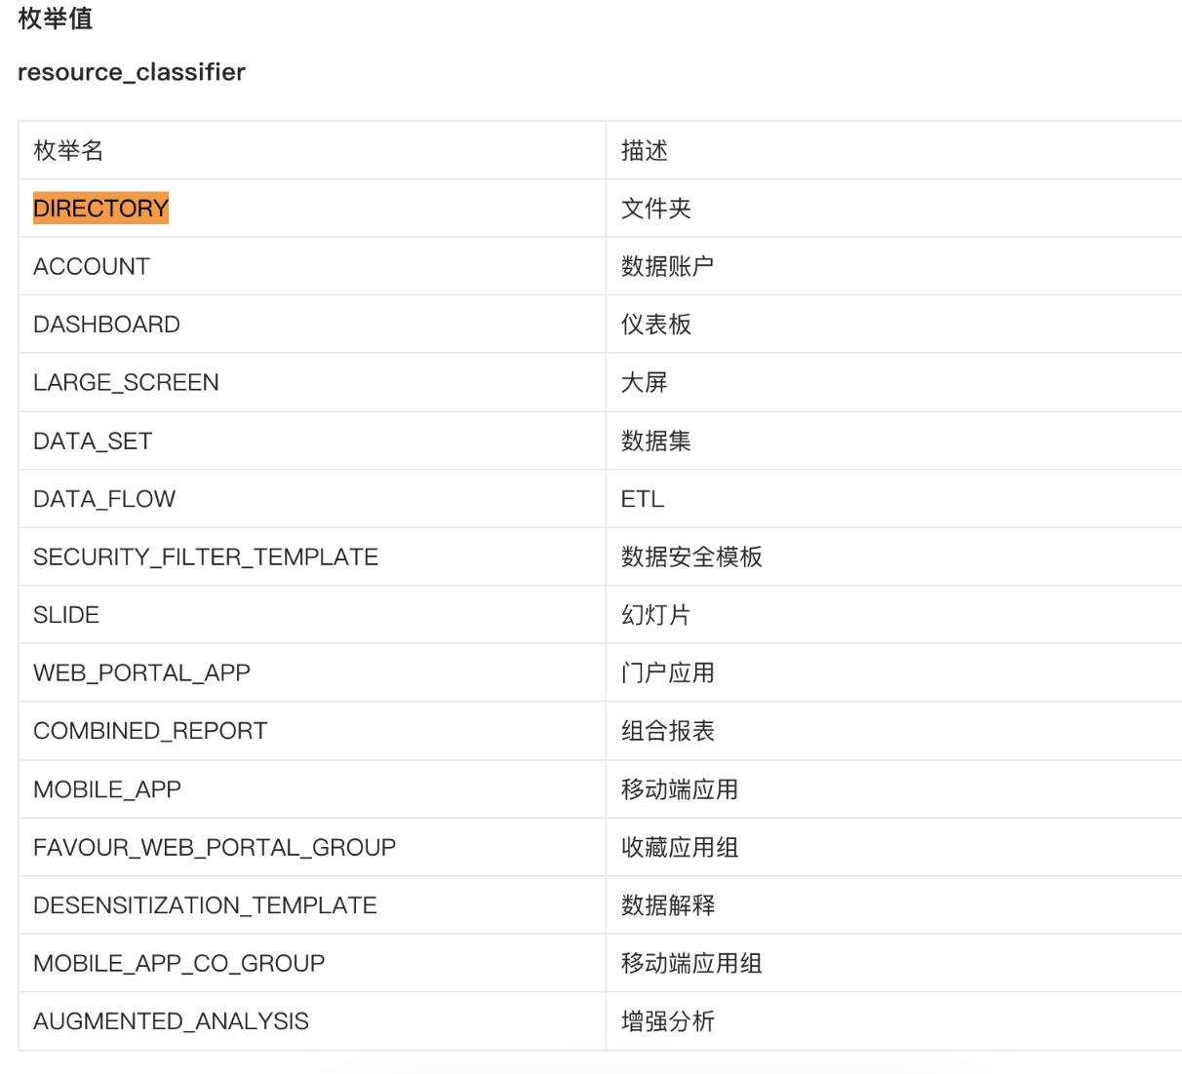This screenshot has width=1182, height=1074.
Task: Click the 描述 column header
Action: click(x=644, y=151)
